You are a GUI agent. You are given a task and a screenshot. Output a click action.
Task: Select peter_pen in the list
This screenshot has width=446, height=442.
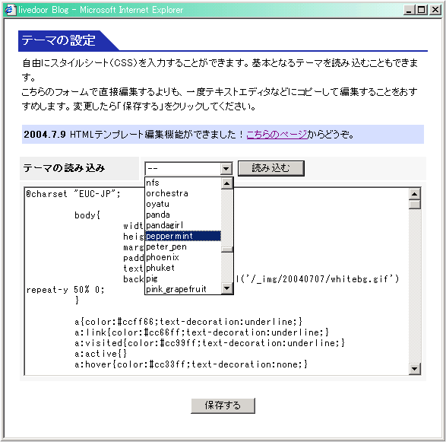coord(183,246)
